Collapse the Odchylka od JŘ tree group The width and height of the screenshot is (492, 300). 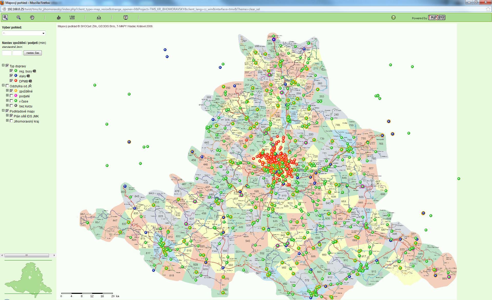pyautogui.click(x=3, y=85)
